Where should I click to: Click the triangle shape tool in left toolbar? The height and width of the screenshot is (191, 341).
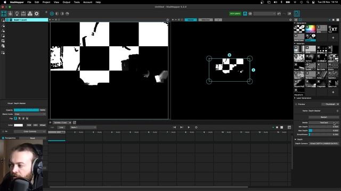[x=3, y=31]
